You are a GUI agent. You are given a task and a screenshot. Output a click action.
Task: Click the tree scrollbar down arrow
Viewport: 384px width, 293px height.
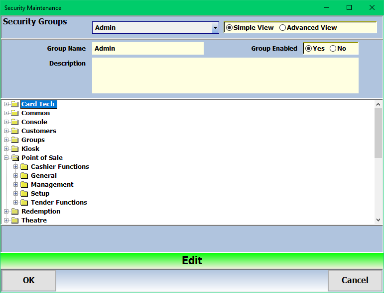(378, 220)
